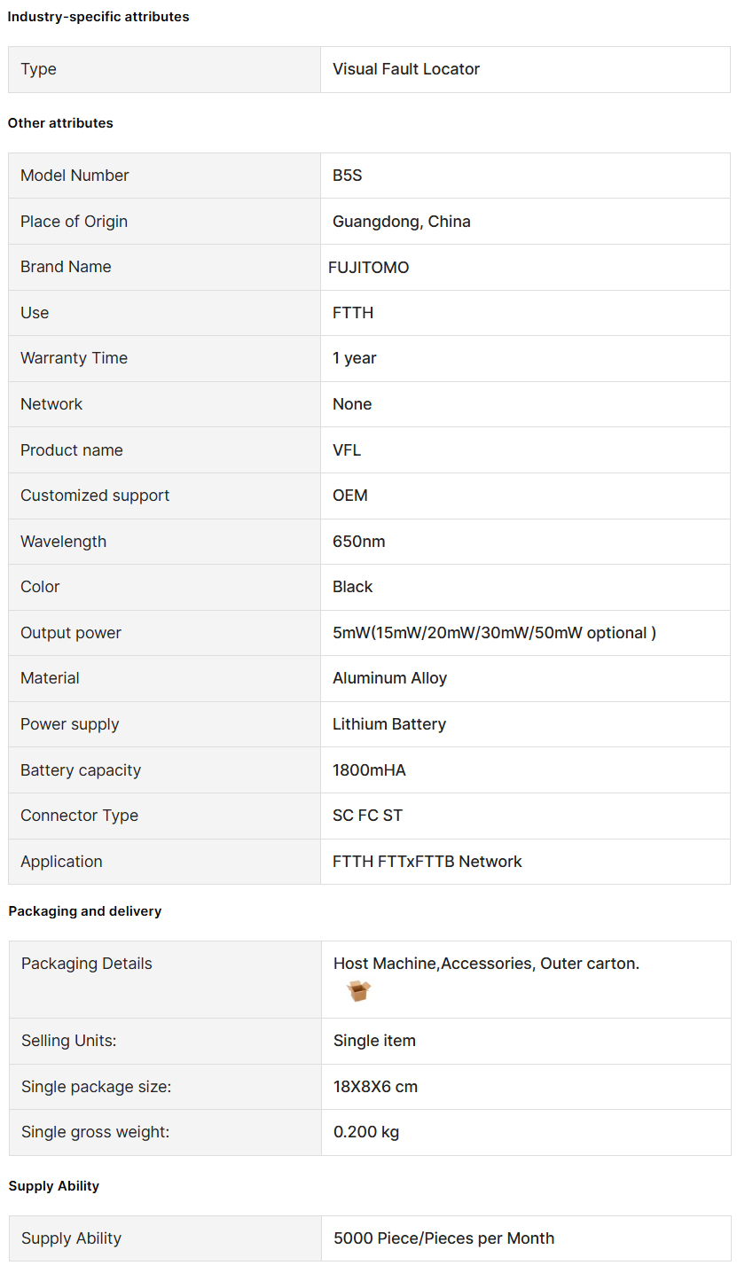Select the Aluminum Alloy material value

coord(390,678)
